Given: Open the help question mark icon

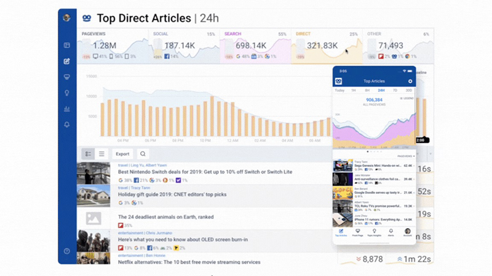Looking at the screenshot, I should [x=66, y=251].
